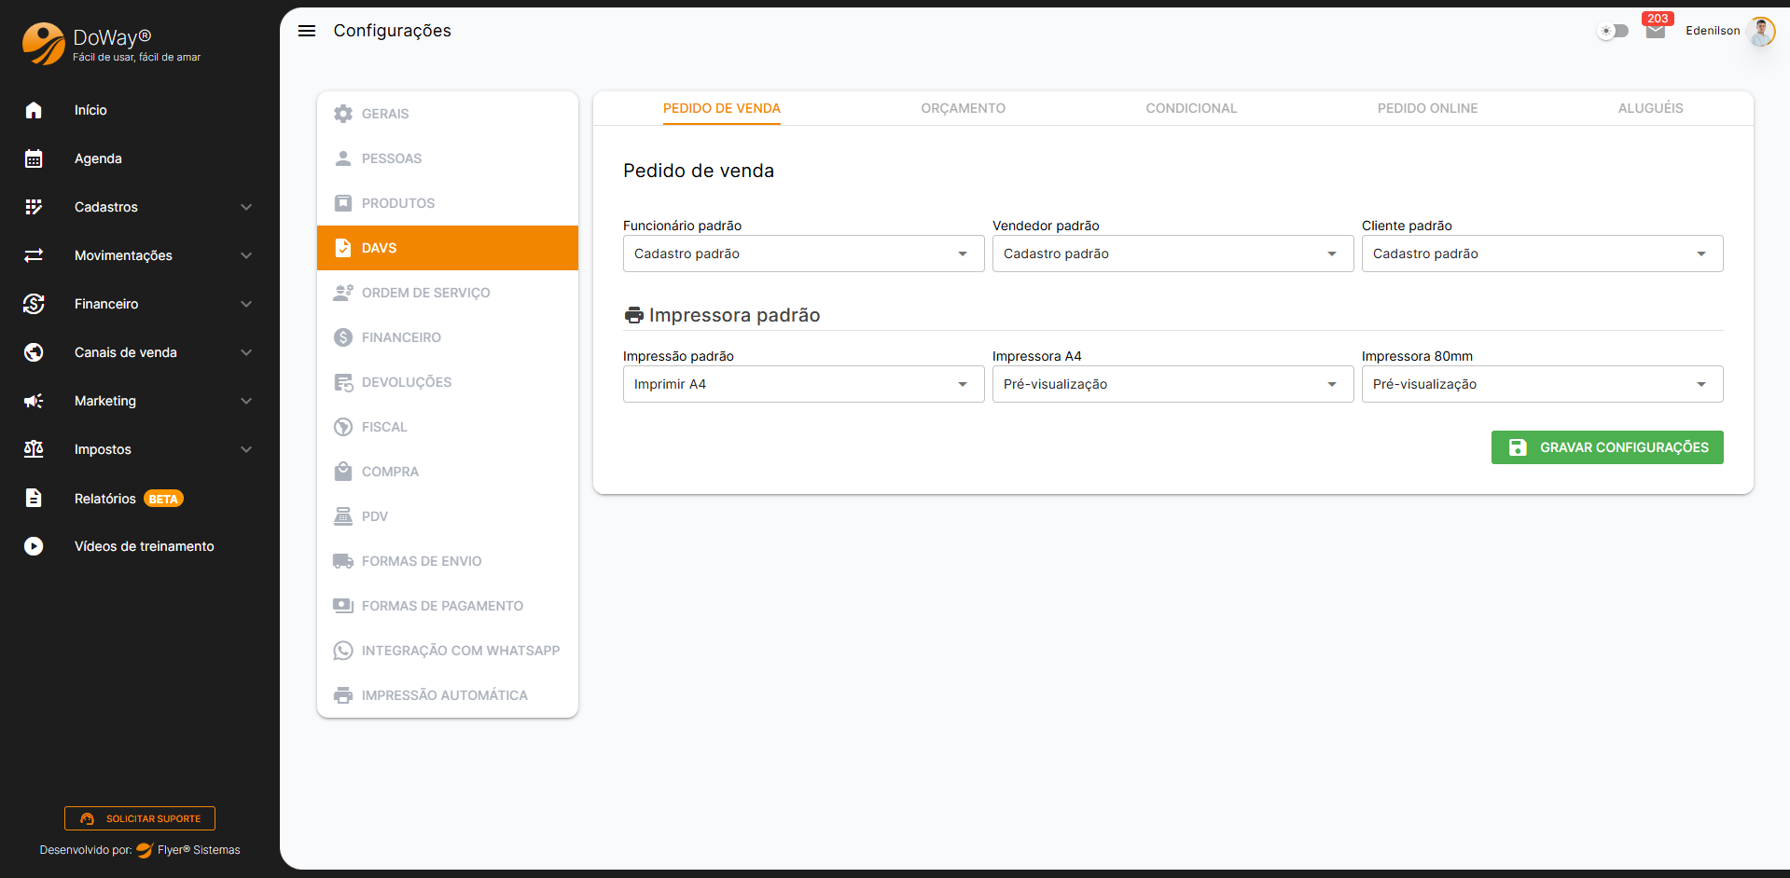Open the Impressão padrão dropdown

click(x=802, y=384)
